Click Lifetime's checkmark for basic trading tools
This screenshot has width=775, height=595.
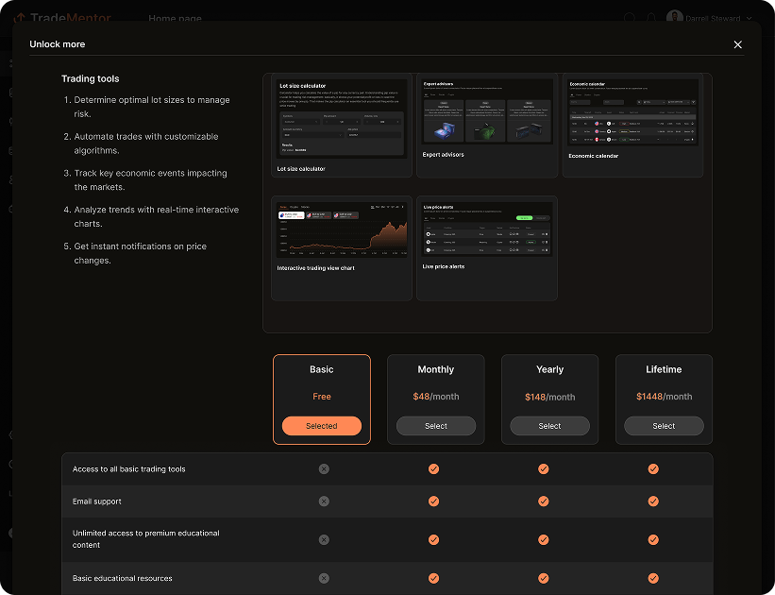click(653, 468)
